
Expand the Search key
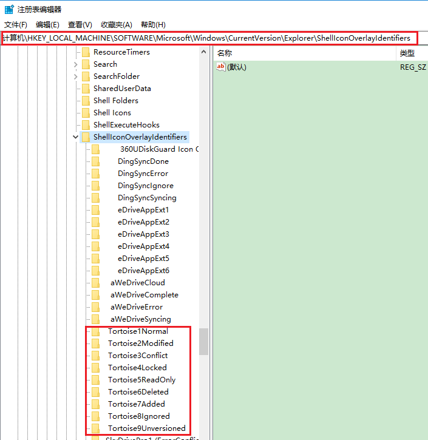pos(75,64)
